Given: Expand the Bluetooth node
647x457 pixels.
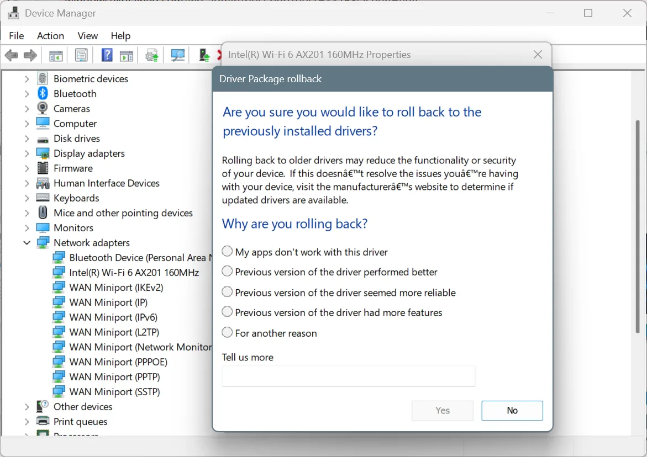Looking at the screenshot, I should (x=27, y=93).
